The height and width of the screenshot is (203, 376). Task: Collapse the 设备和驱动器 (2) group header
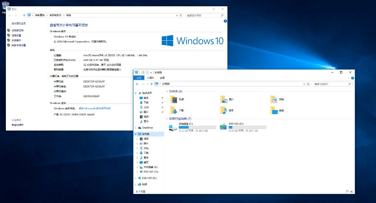167,119
